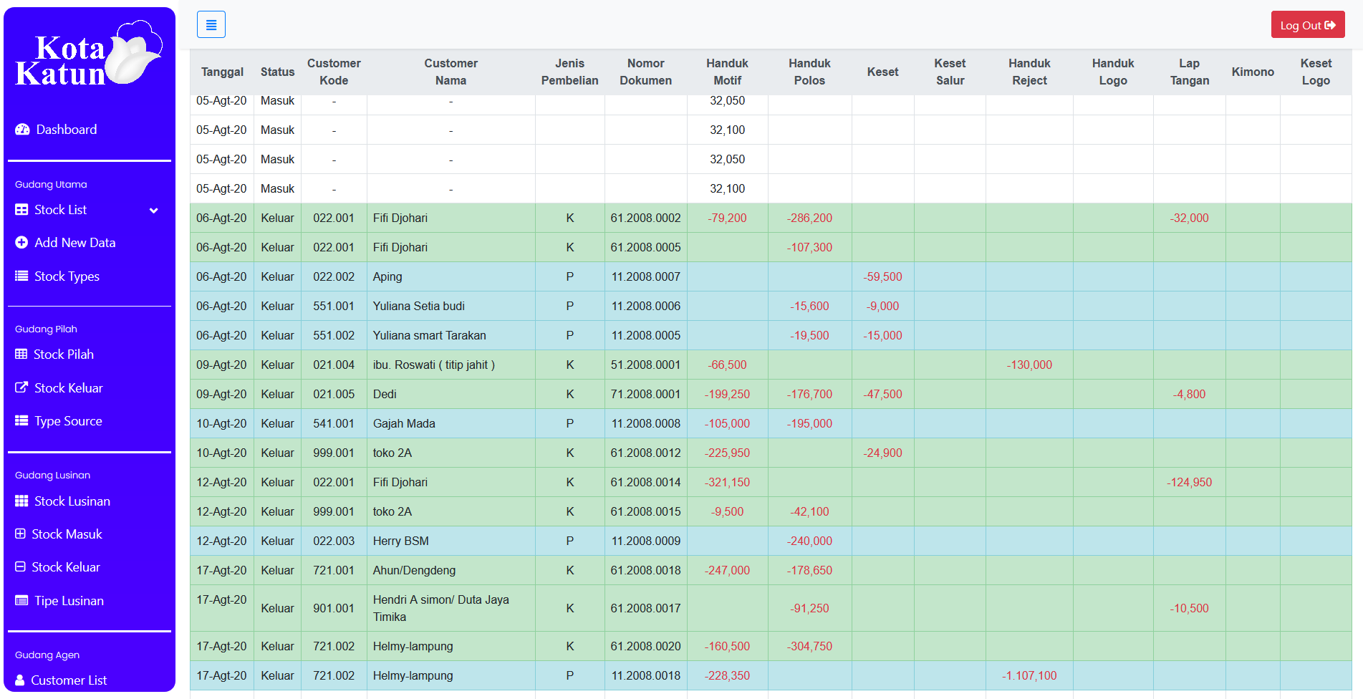This screenshot has height=699, width=1363.
Task: Click customer Yuliana smart Tarakan
Action: 429,335
